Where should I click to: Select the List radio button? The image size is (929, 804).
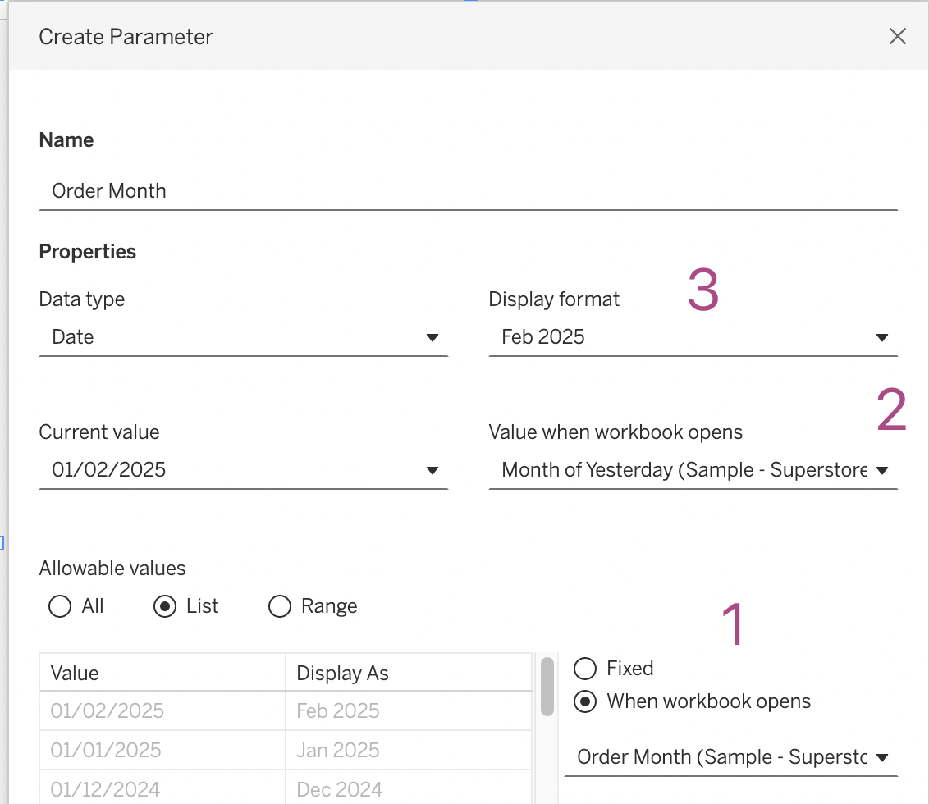click(x=165, y=606)
